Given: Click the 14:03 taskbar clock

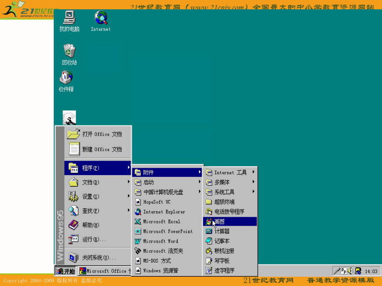Looking at the screenshot, I should pos(371,271).
